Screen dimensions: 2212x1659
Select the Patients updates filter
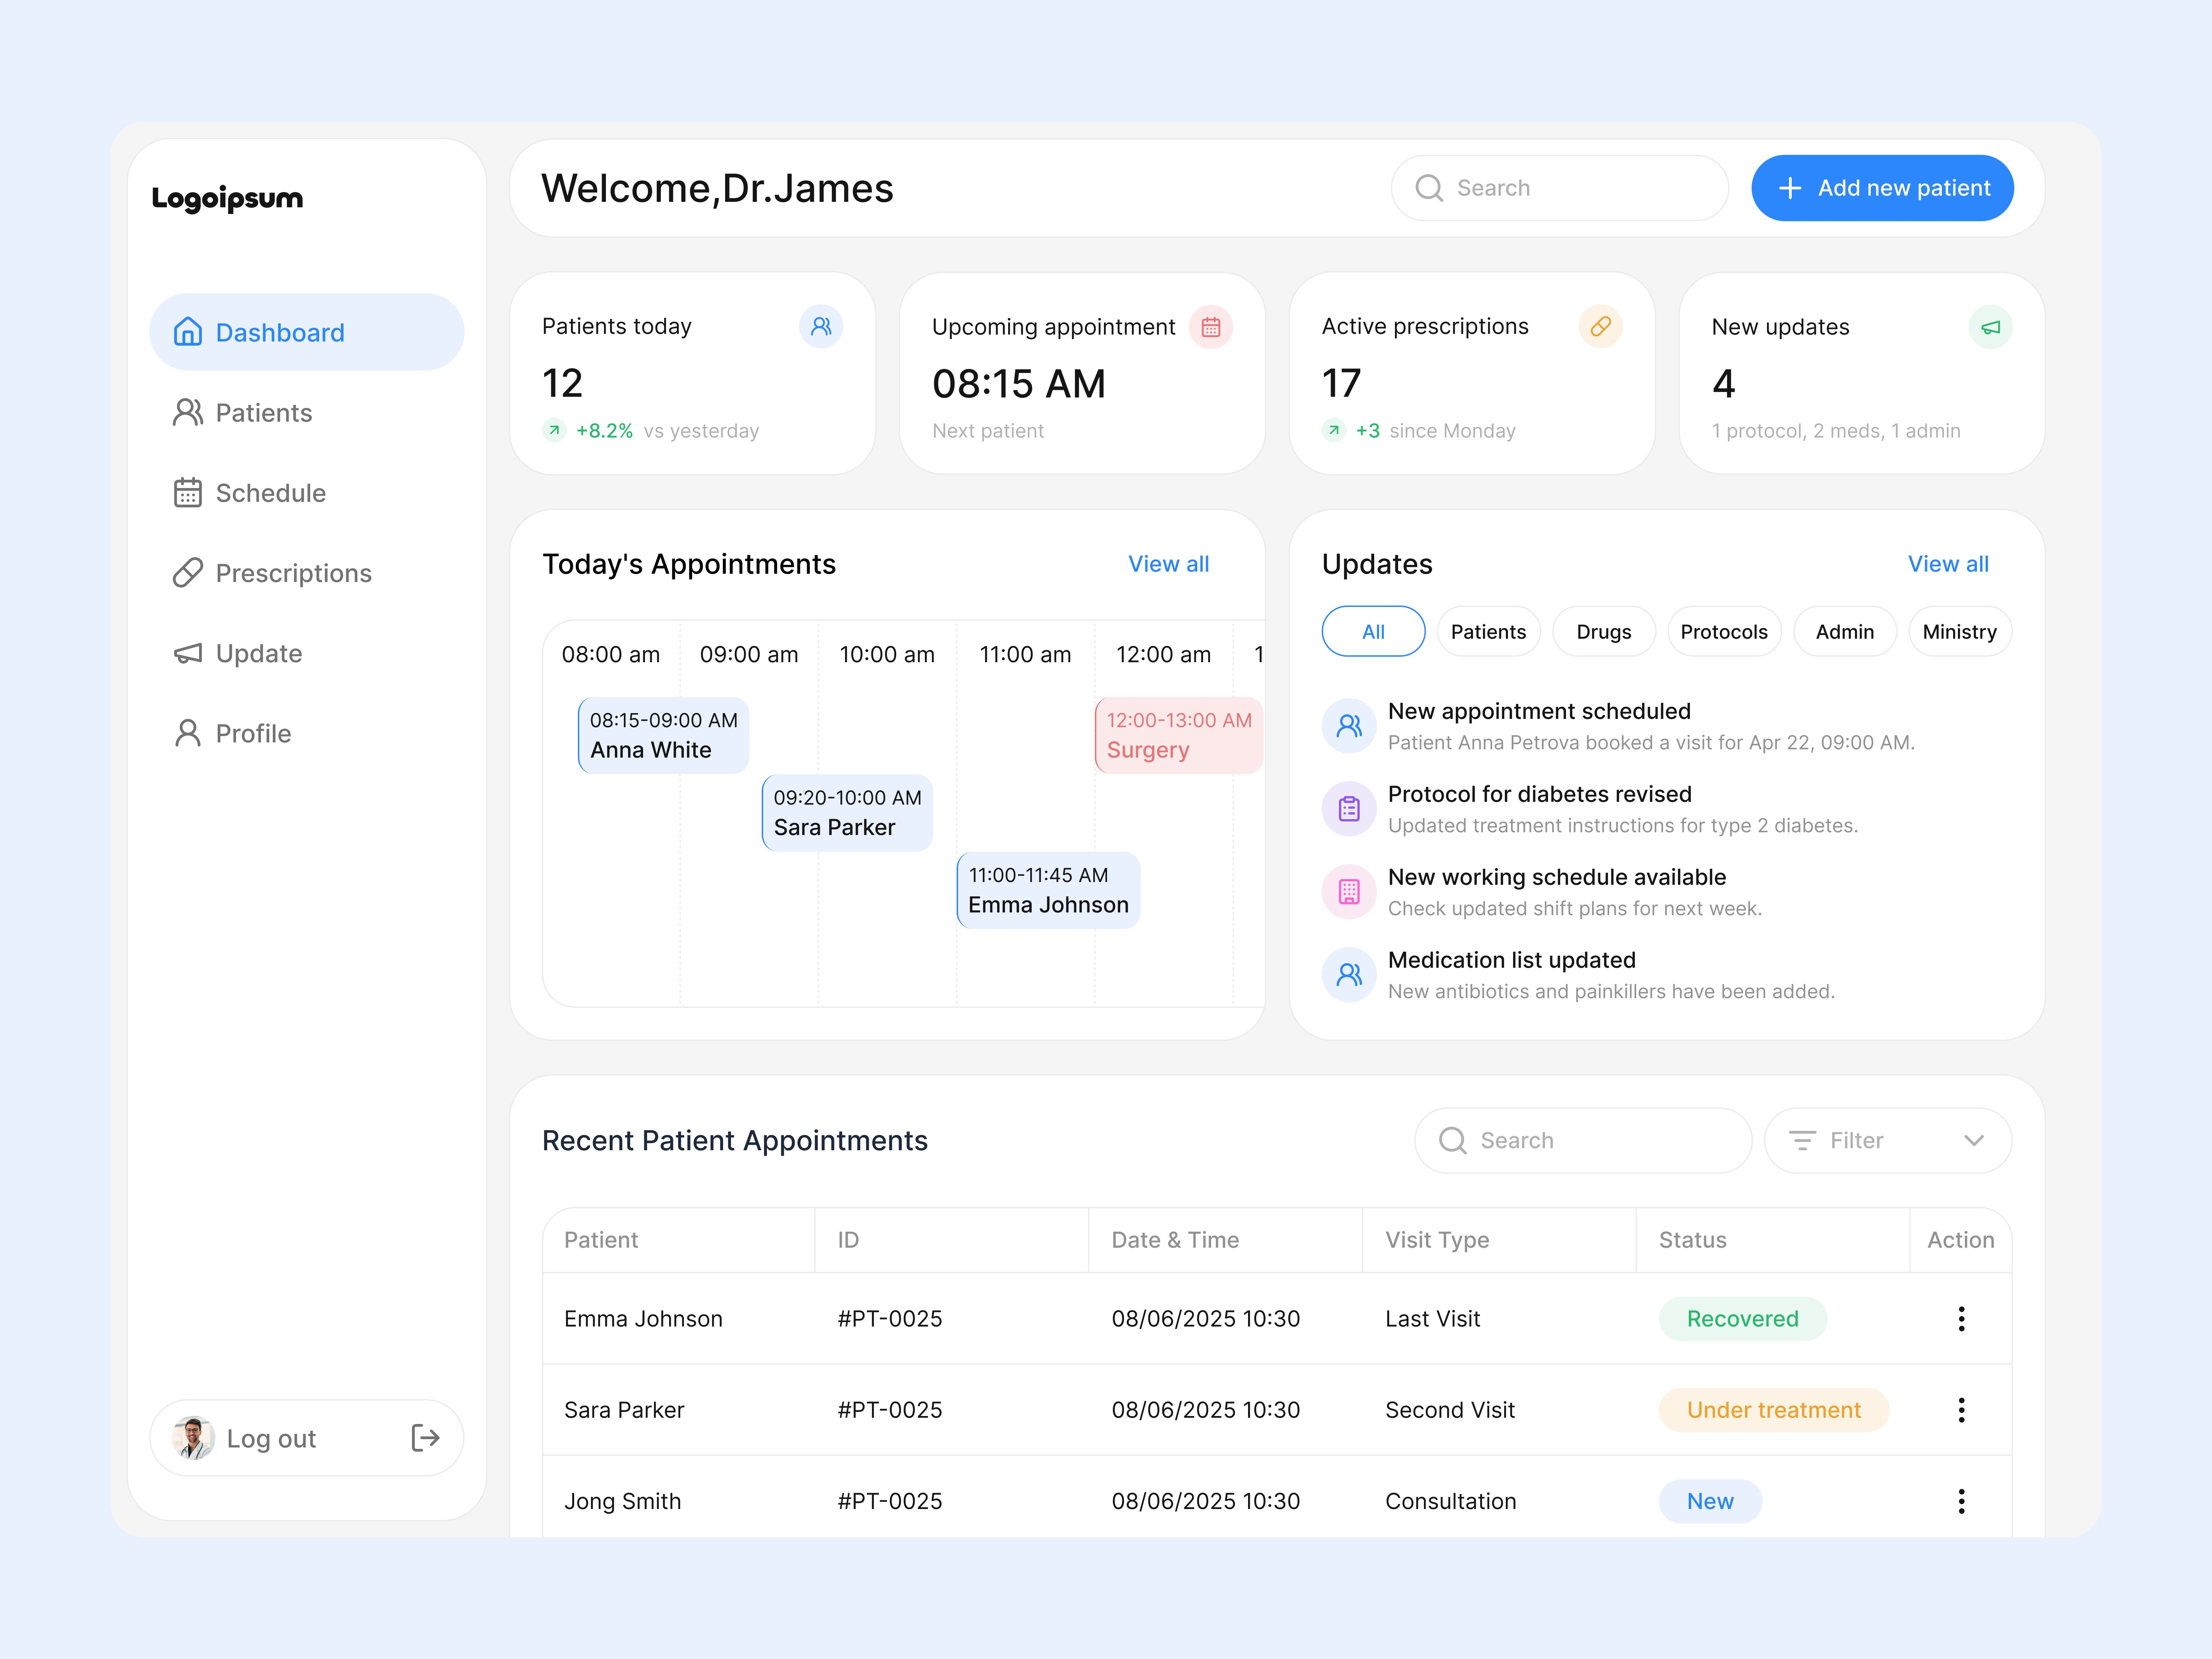[1489, 631]
